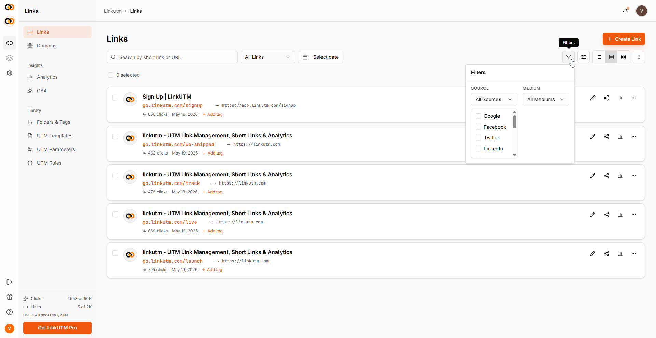Open display settings sliders icon
The image size is (656, 338).
(x=584, y=57)
